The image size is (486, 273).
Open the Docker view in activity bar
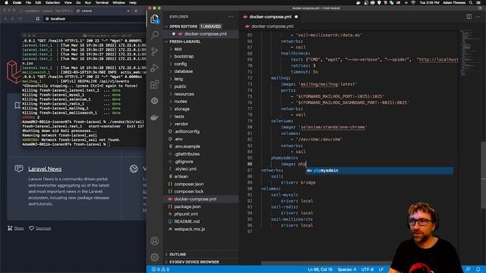pos(155,118)
